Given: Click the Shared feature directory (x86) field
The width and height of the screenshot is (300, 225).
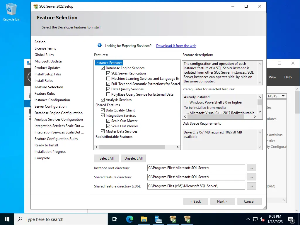Looking at the screenshot, I should coord(196,186).
